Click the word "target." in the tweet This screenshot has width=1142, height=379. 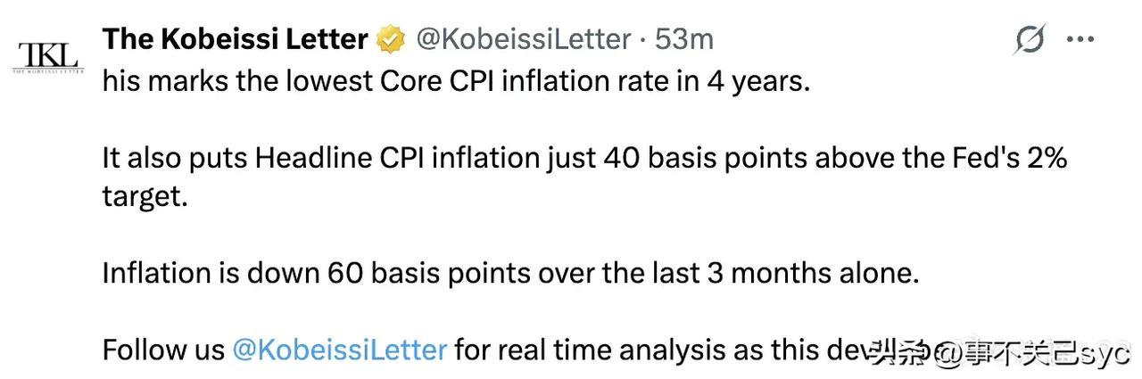coord(145,197)
